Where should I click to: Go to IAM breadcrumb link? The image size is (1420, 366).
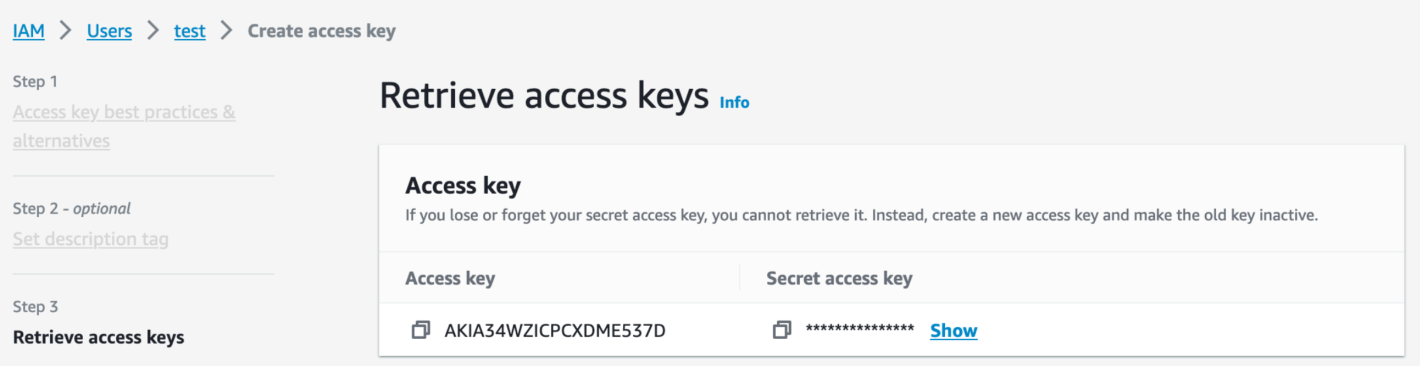(29, 30)
